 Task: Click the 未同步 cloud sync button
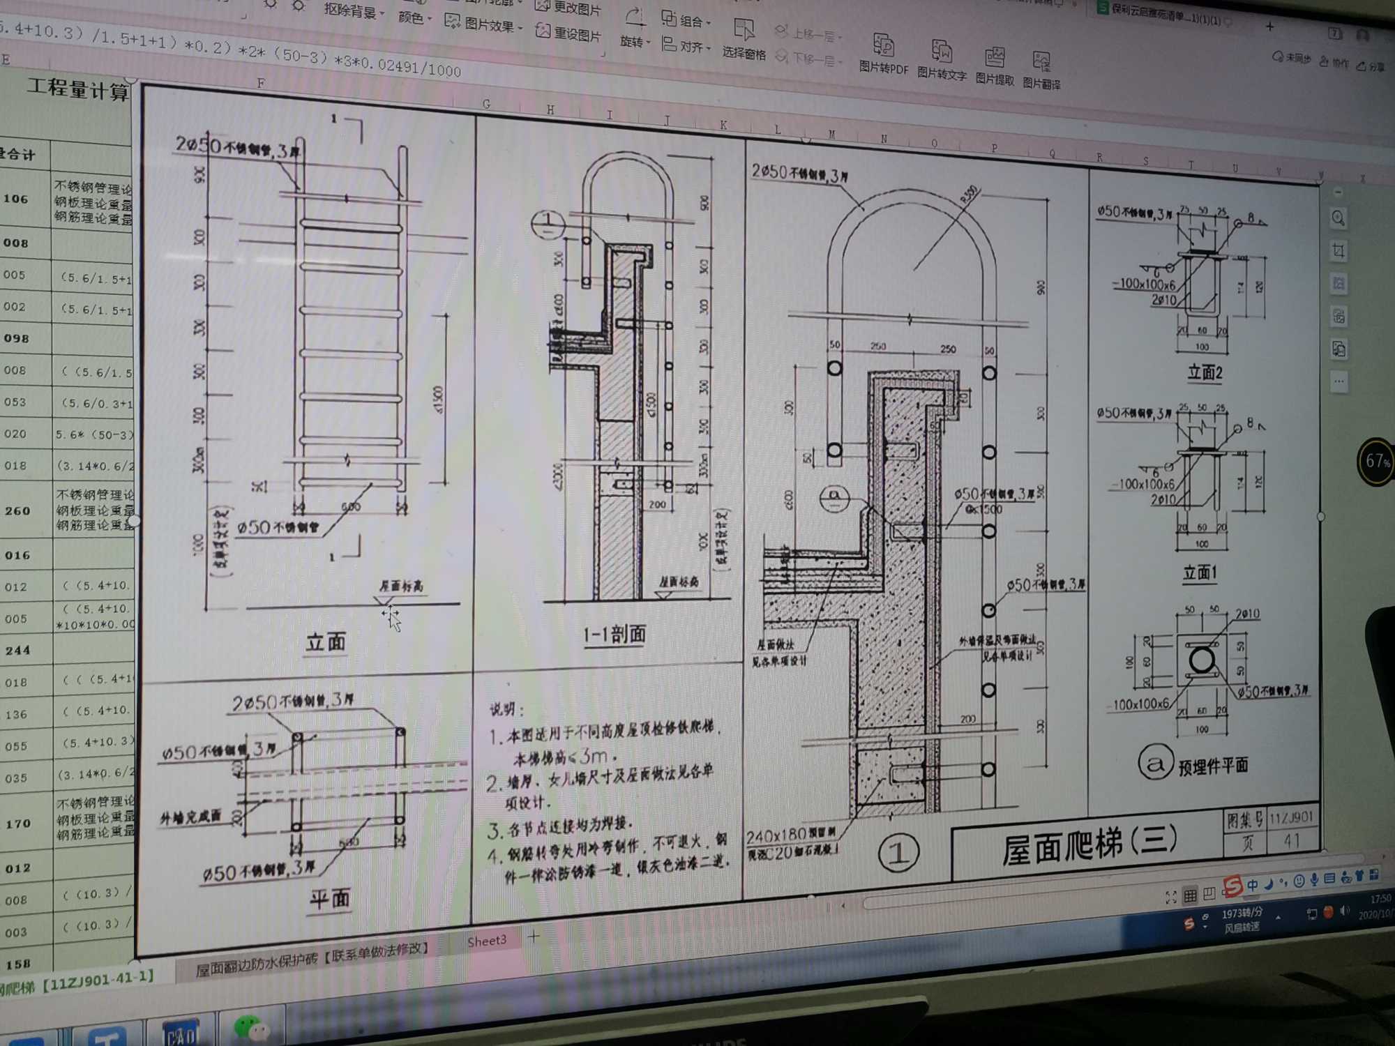coord(1291,58)
